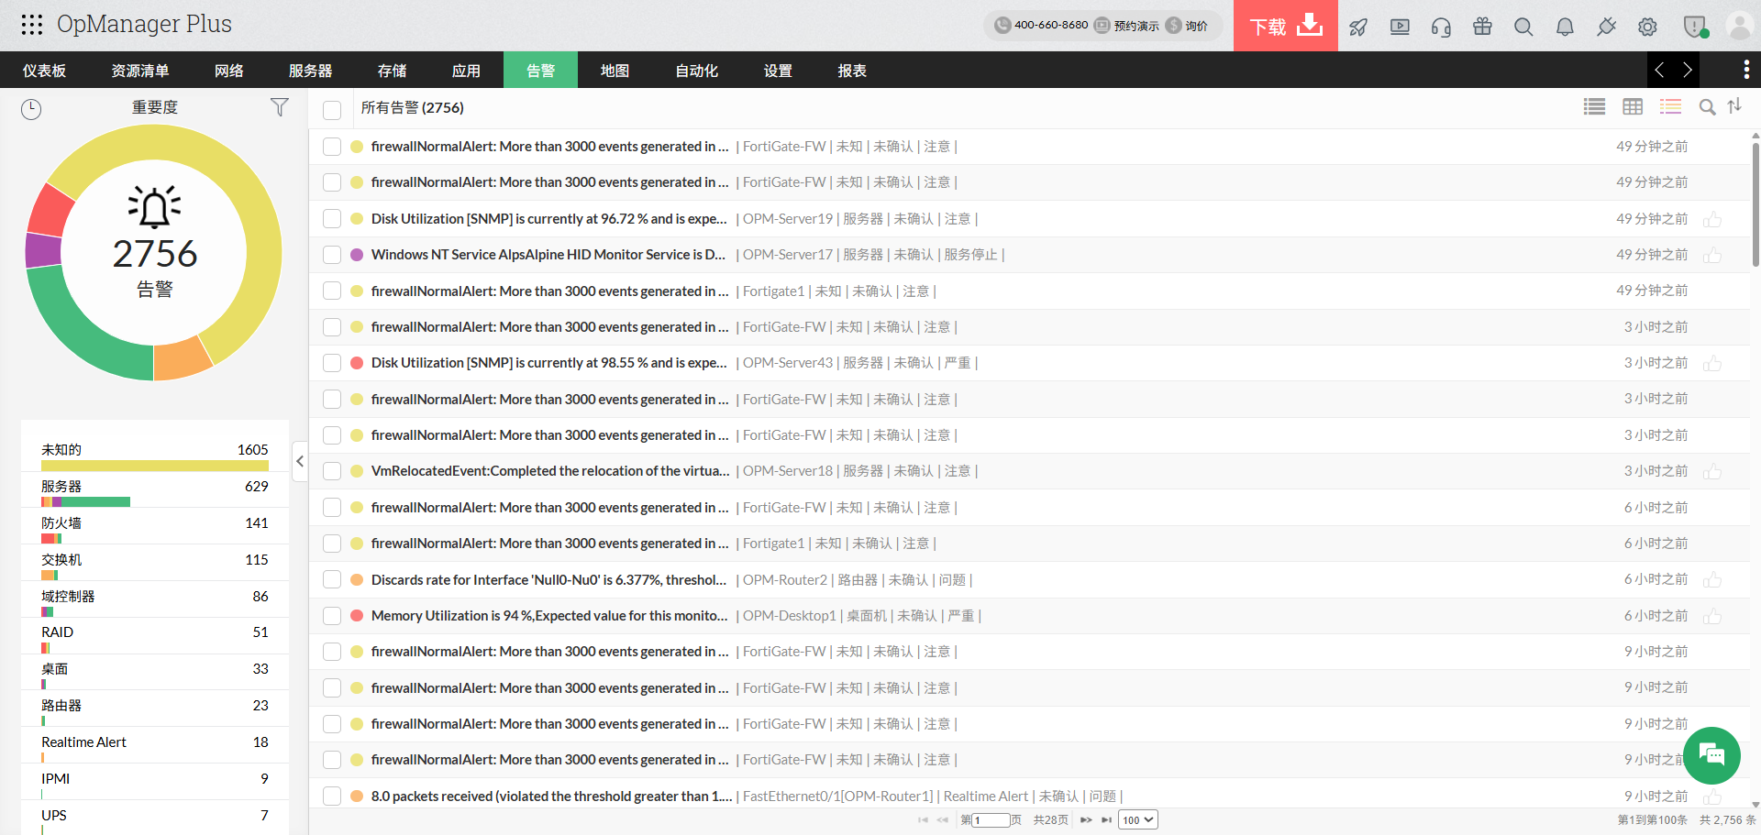Open the notifications bell icon
This screenshot has height=835, width=1761.
click(1565, 27)
